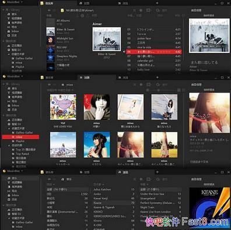The image size is (231, 230).
Task: Click track 05 viva la vida
Action: pos(154,47)
